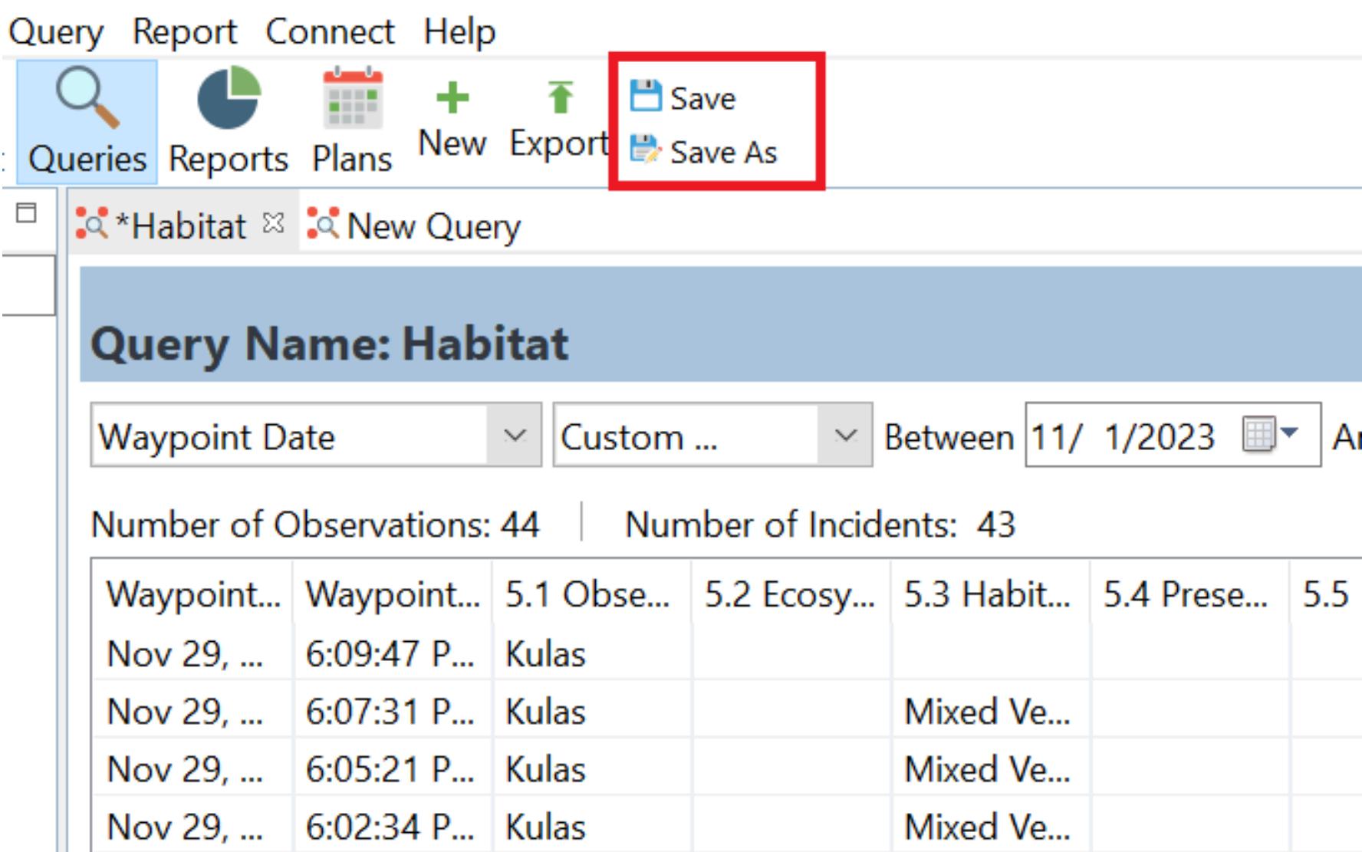Open the Plans calendar icon
The width and height of the screenshot is (1362, 852).
coord(352,98)
